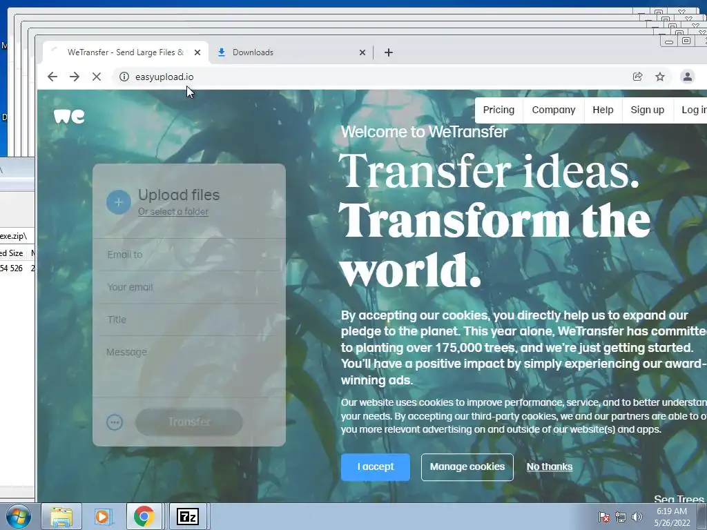Image resolution: width=707 pixels, height=530 pixels.
Task: Click the Chrome taskbar icon
Action: (144, 516)
